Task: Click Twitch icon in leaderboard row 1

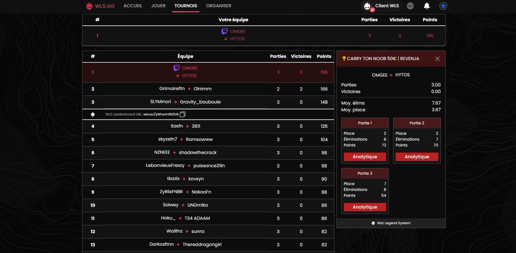Action: click(177, 68)
